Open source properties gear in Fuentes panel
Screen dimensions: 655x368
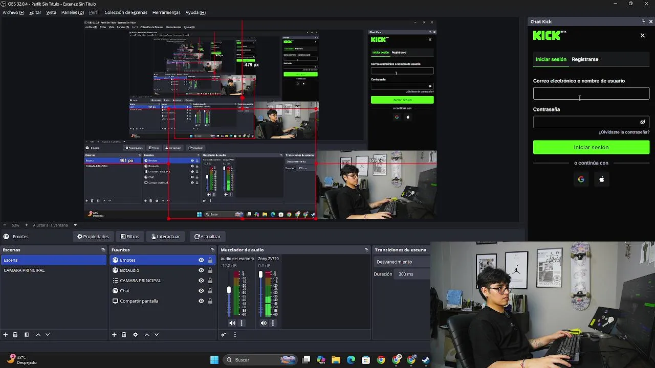click(x=135, y=335)
